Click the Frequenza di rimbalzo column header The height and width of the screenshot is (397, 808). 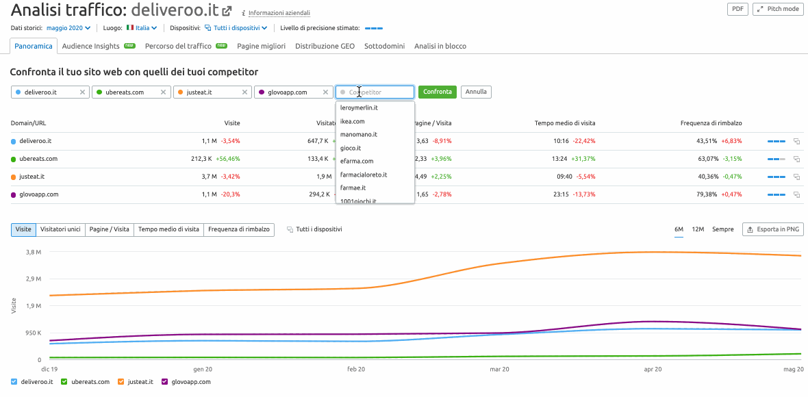[711, 124]
